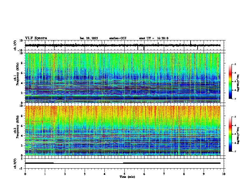Click the time axis tick label "9"
Image resolution: width=252 pixels, height=195 pixels.
(x=204, y=174)
